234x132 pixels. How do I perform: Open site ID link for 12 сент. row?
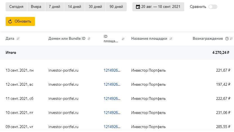(x=112, y=84)
